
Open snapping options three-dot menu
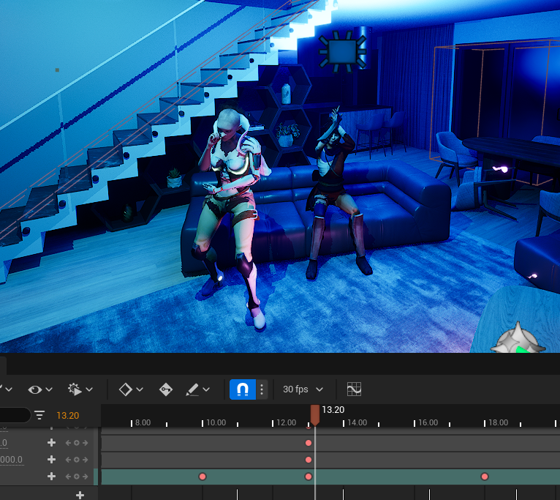coord(262,389)
